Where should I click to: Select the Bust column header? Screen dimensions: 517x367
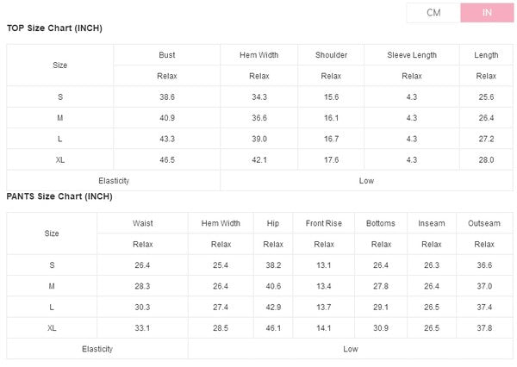tap(167, 55)
